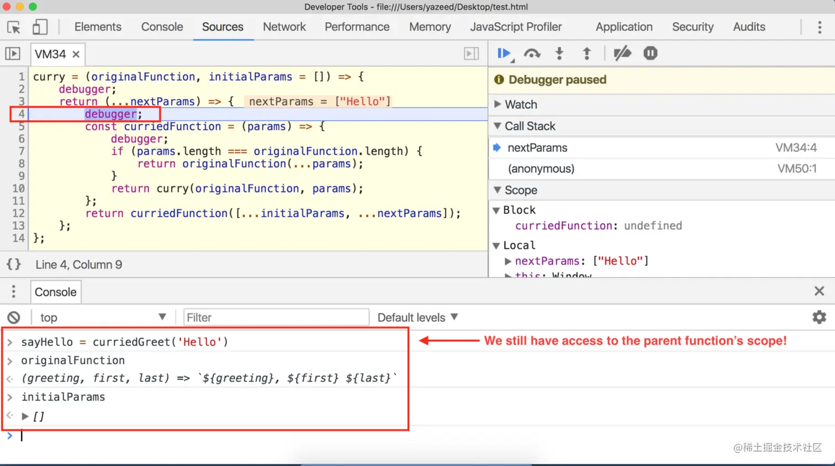Select the (anonymous) call stack frame
The image size is (835, 466).
662,169
